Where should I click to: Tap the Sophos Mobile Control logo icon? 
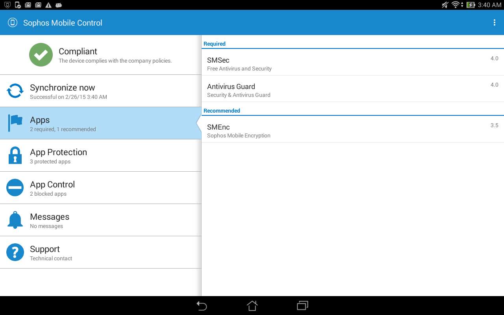(x=13, y=22)
